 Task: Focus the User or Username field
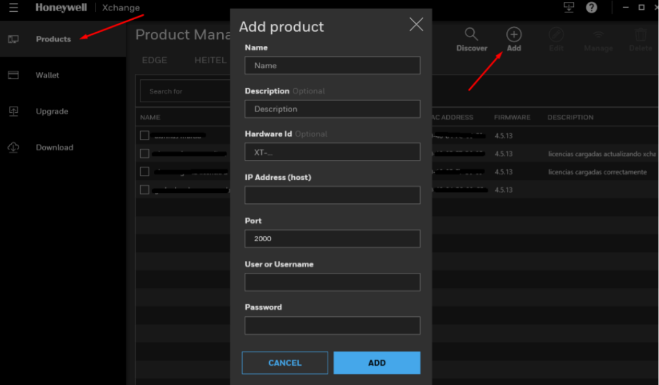pos(333,282)
